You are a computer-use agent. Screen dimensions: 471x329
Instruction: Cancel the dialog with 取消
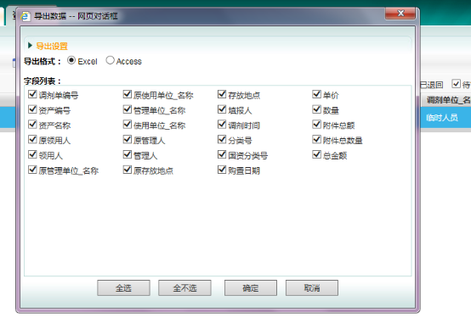point(312,288)
